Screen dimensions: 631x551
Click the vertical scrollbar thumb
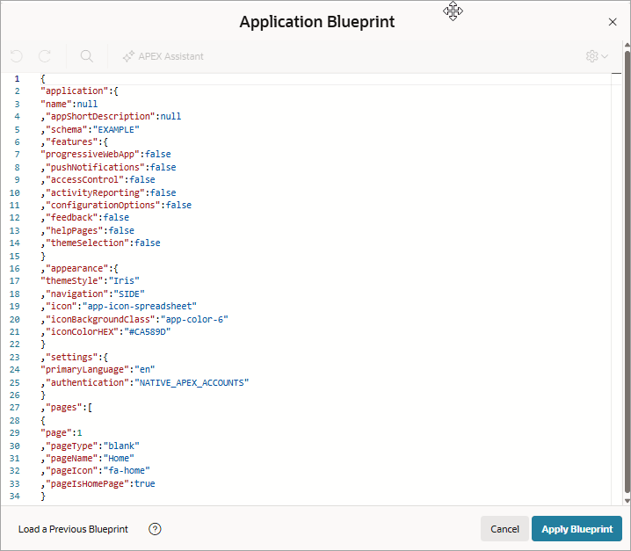(627, 270)
